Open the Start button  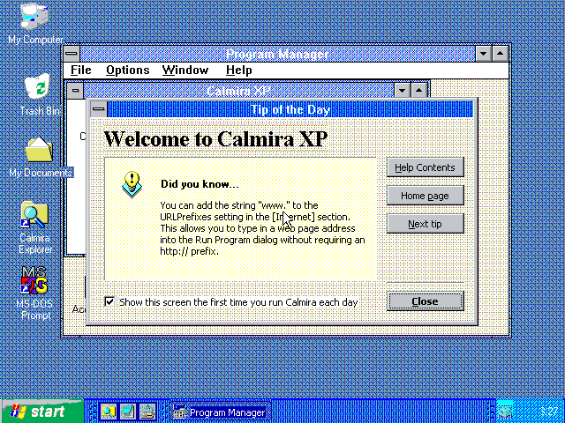pos(41,412)
